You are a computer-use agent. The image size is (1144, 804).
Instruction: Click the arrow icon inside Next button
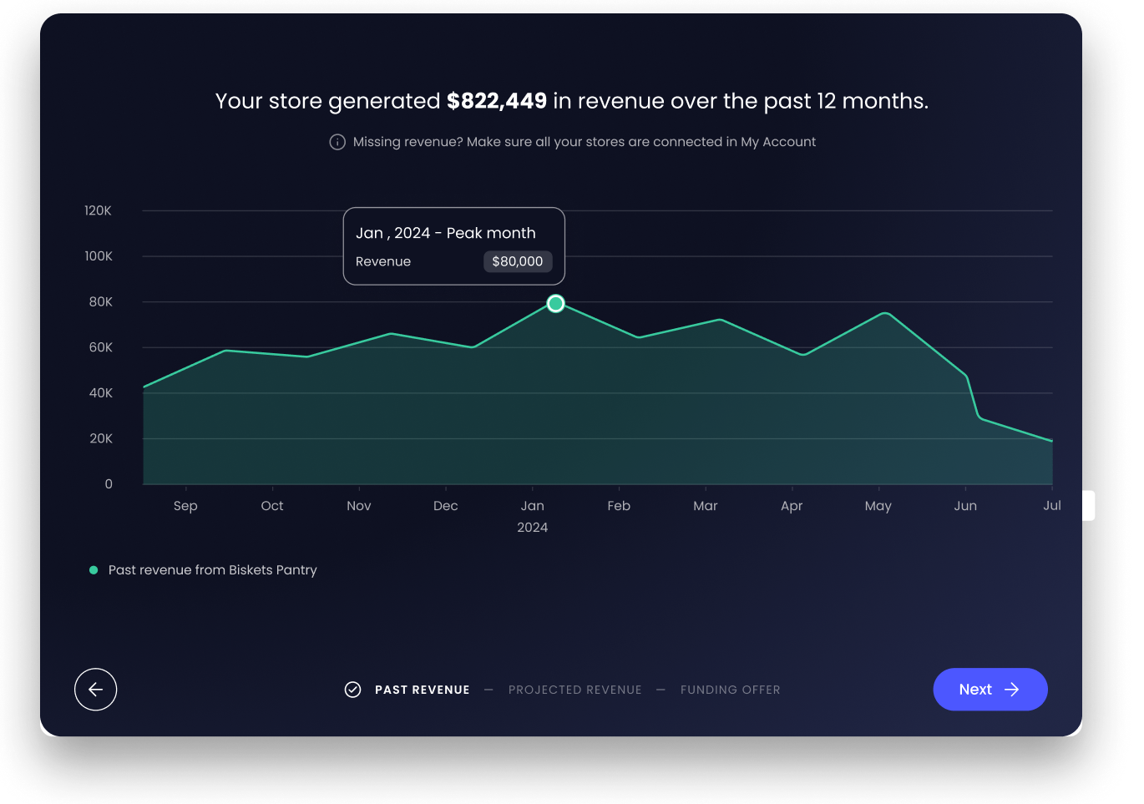tap(1012, 690)
